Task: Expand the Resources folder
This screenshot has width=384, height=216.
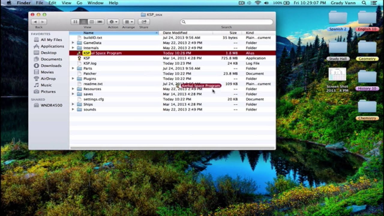Action: 73,89
